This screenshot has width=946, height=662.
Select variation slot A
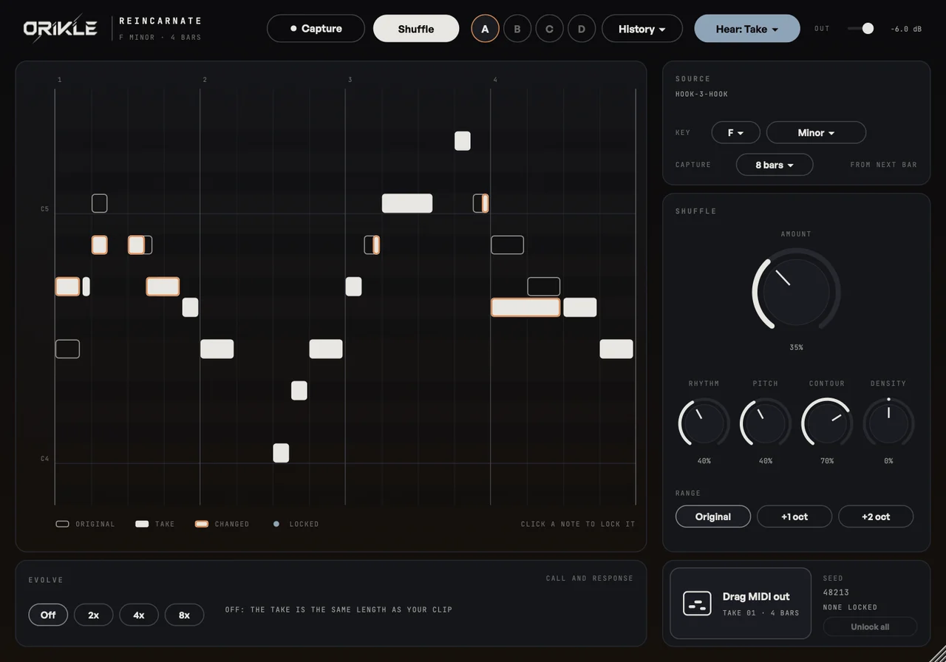point(485,29)
